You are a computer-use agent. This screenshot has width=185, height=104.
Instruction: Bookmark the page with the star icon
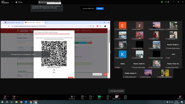pyautogui.click(x=93, y=26)
